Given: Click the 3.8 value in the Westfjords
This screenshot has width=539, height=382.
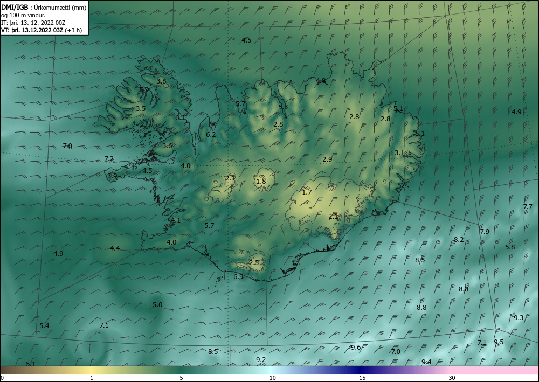Looking at the screenshot, I should click(x=161, y=81).
